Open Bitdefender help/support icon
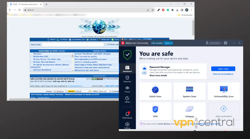The image size is (250, 139). pyautogui.click(x=226, y=43)
